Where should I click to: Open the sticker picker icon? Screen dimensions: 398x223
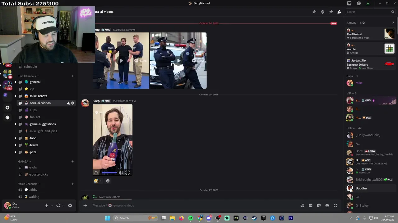point(319,205)
